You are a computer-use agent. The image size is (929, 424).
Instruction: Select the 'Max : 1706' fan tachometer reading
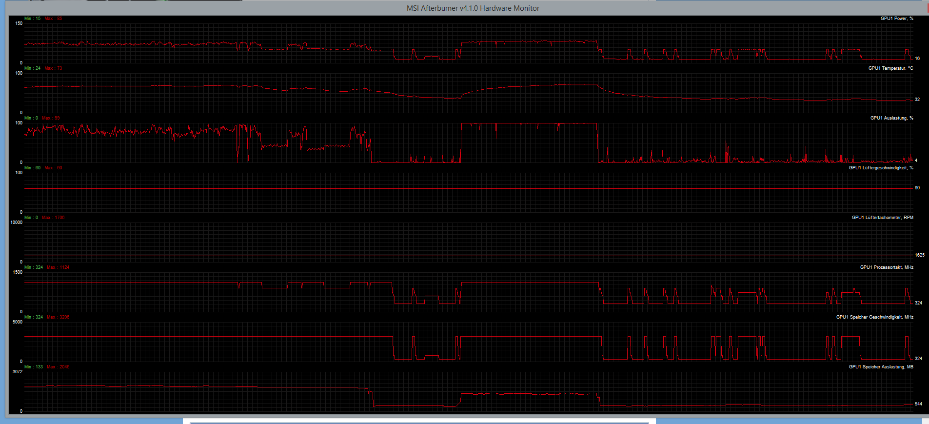[x=53, y=218]
